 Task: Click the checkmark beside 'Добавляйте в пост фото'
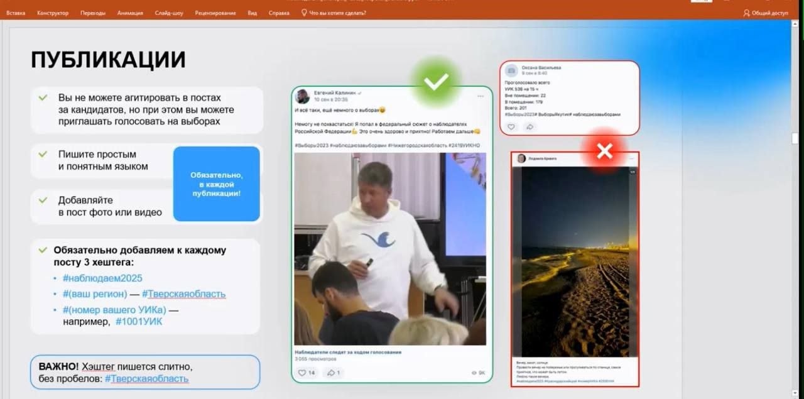43,200
